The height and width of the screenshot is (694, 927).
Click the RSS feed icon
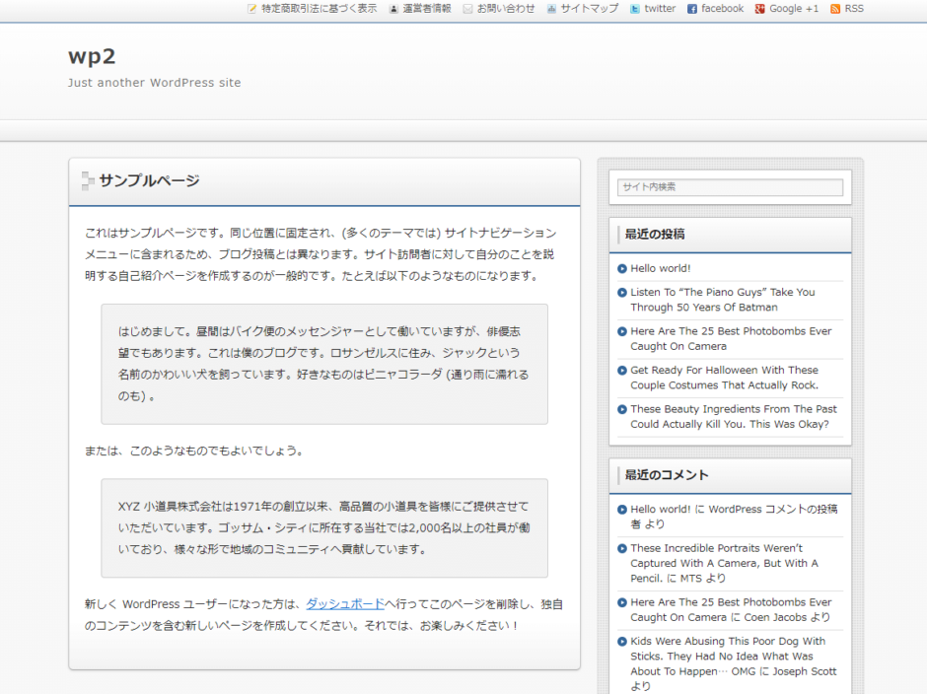coord(835,9)
